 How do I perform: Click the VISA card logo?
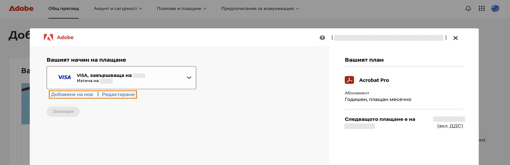64,77
